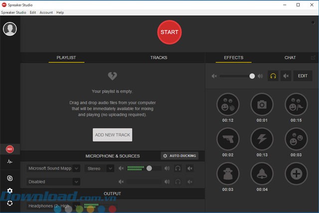Click ADD NEW TRACK button
The image size is (319, 213).
click(112, 135)
